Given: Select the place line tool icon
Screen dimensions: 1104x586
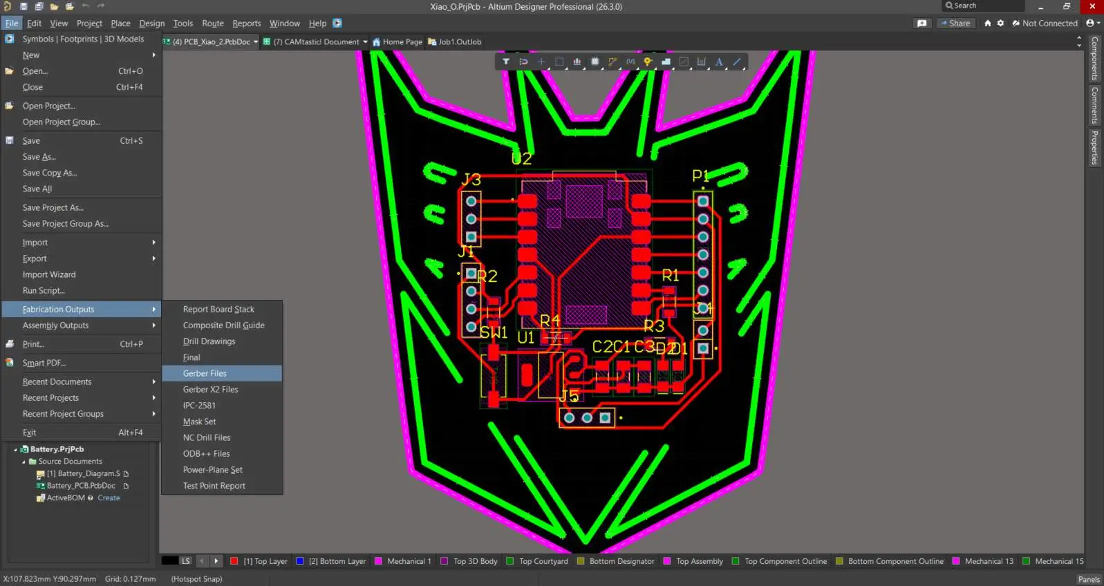Looking at the screenshot, I should coord(737,62).
